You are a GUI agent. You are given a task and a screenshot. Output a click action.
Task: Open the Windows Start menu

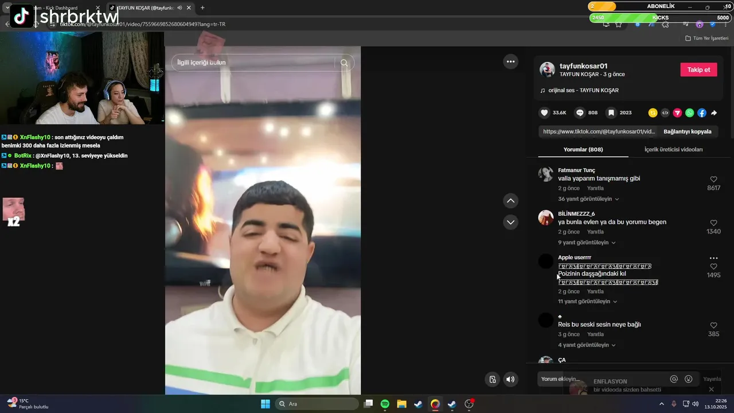coord(266,404)
